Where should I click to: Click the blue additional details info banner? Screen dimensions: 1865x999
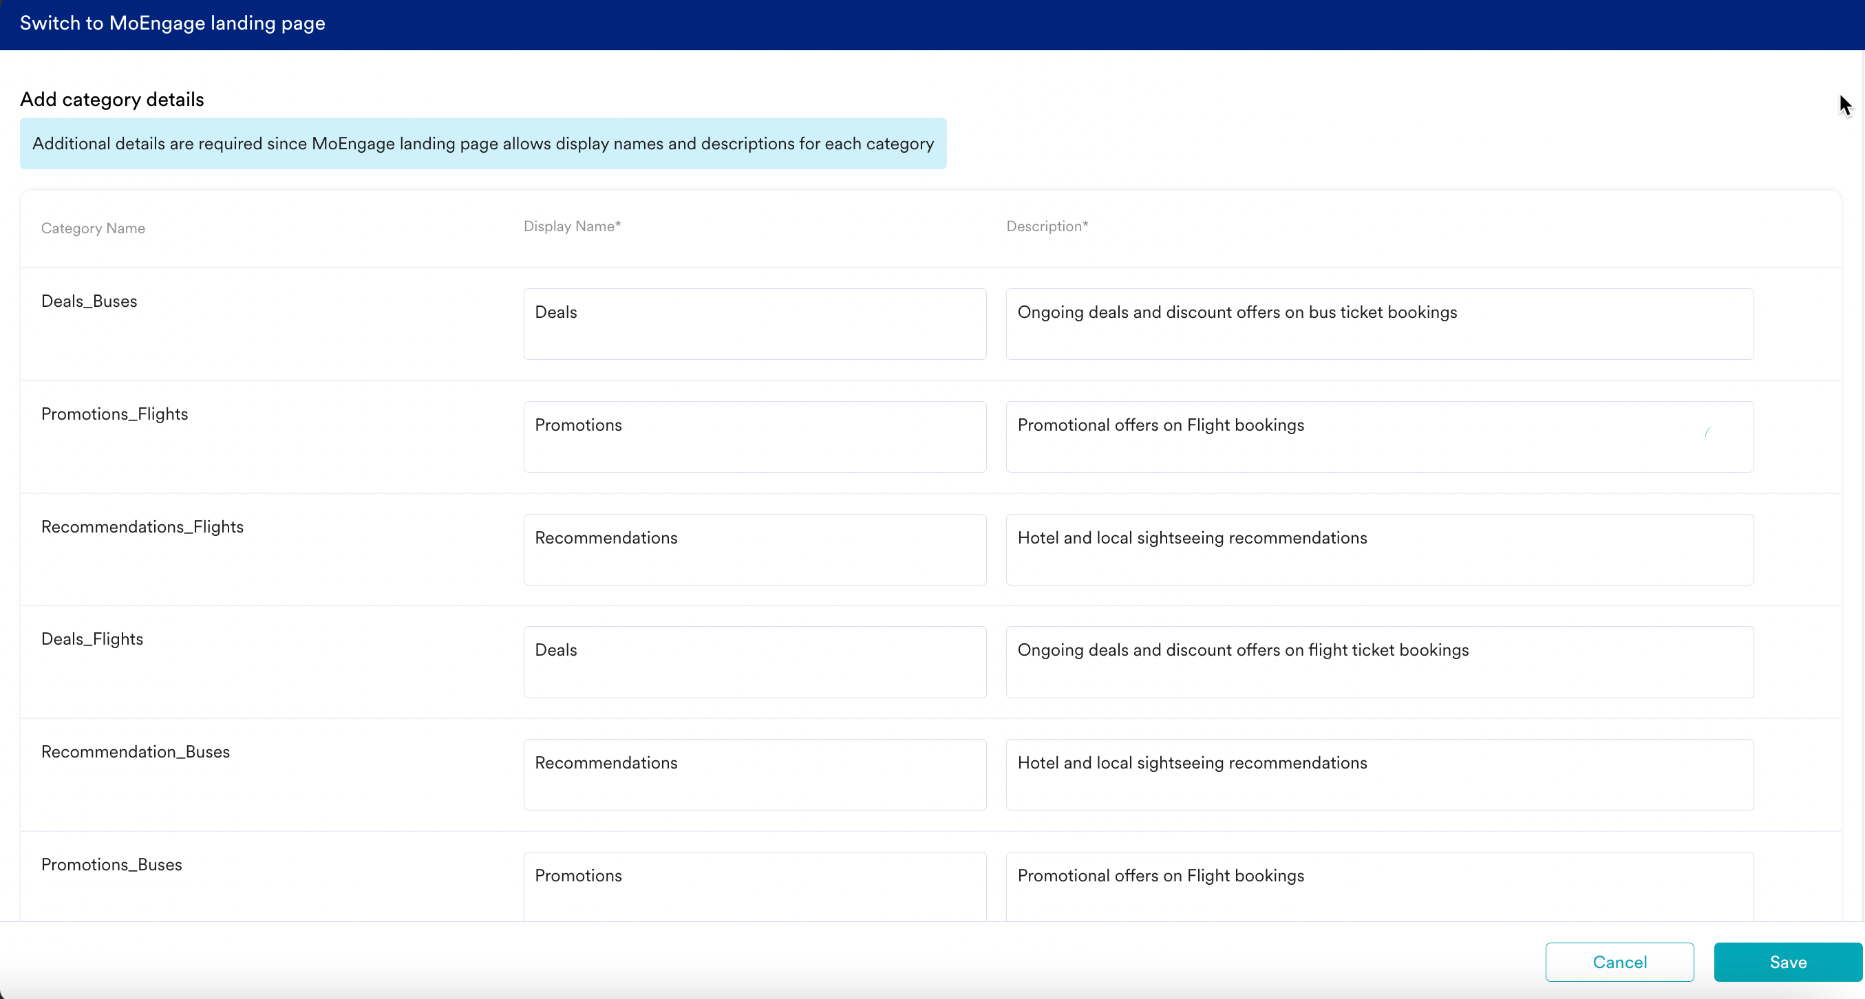coord(483,143)
